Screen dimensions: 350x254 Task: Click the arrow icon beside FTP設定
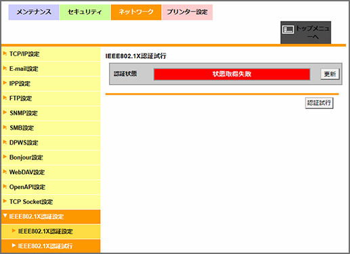click(5, 97)
